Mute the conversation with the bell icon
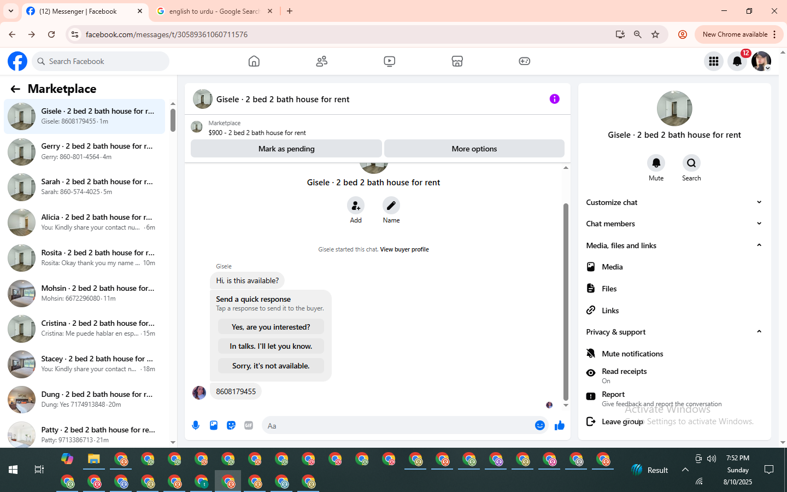 656,163
